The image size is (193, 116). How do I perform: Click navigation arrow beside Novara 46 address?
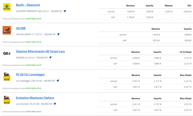[x=50, y=57]
